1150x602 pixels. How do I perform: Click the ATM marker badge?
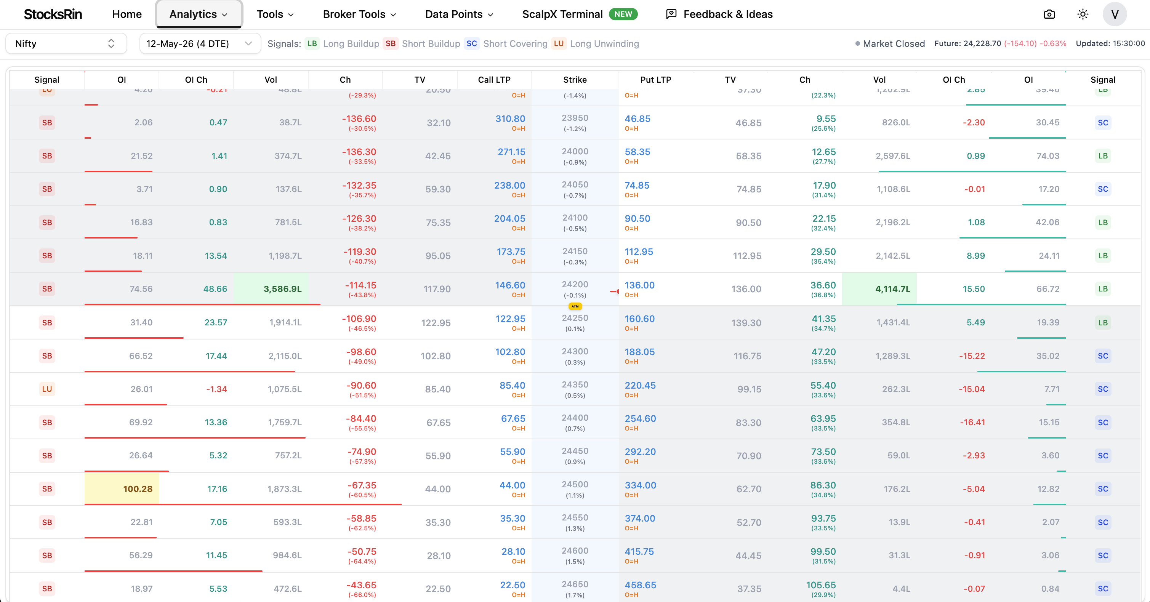(575, 306)
